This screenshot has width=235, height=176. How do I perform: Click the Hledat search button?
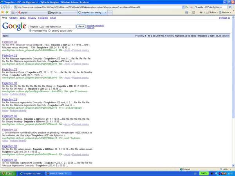point(81,27)
